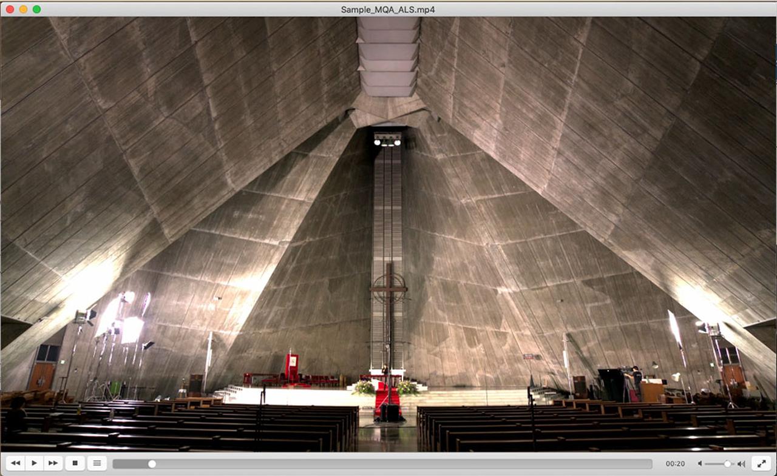Click the fast-forward button
Viewport: 777px width, 476px height.
point(53,463)
